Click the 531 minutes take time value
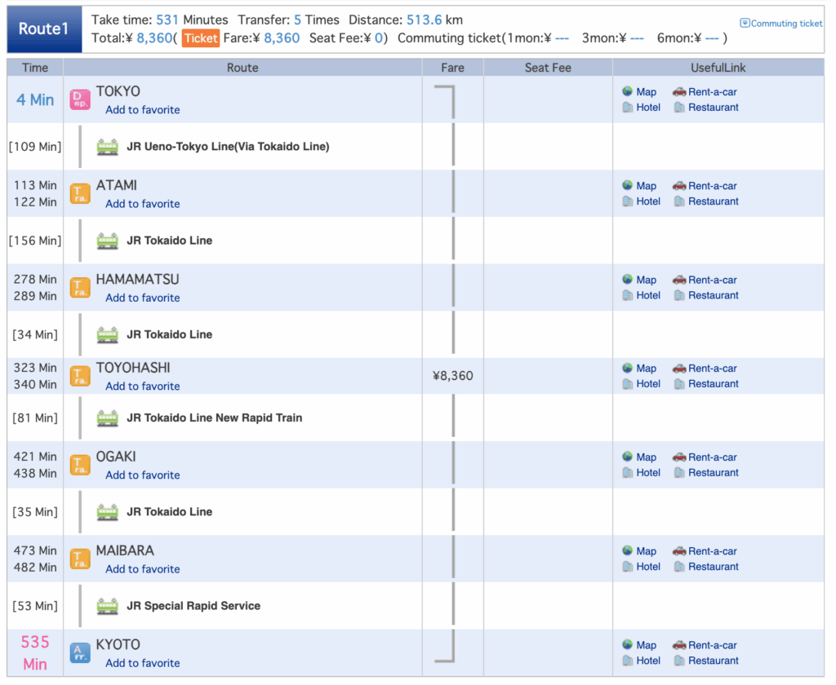The image size is (836, 685). click(167, 20)
